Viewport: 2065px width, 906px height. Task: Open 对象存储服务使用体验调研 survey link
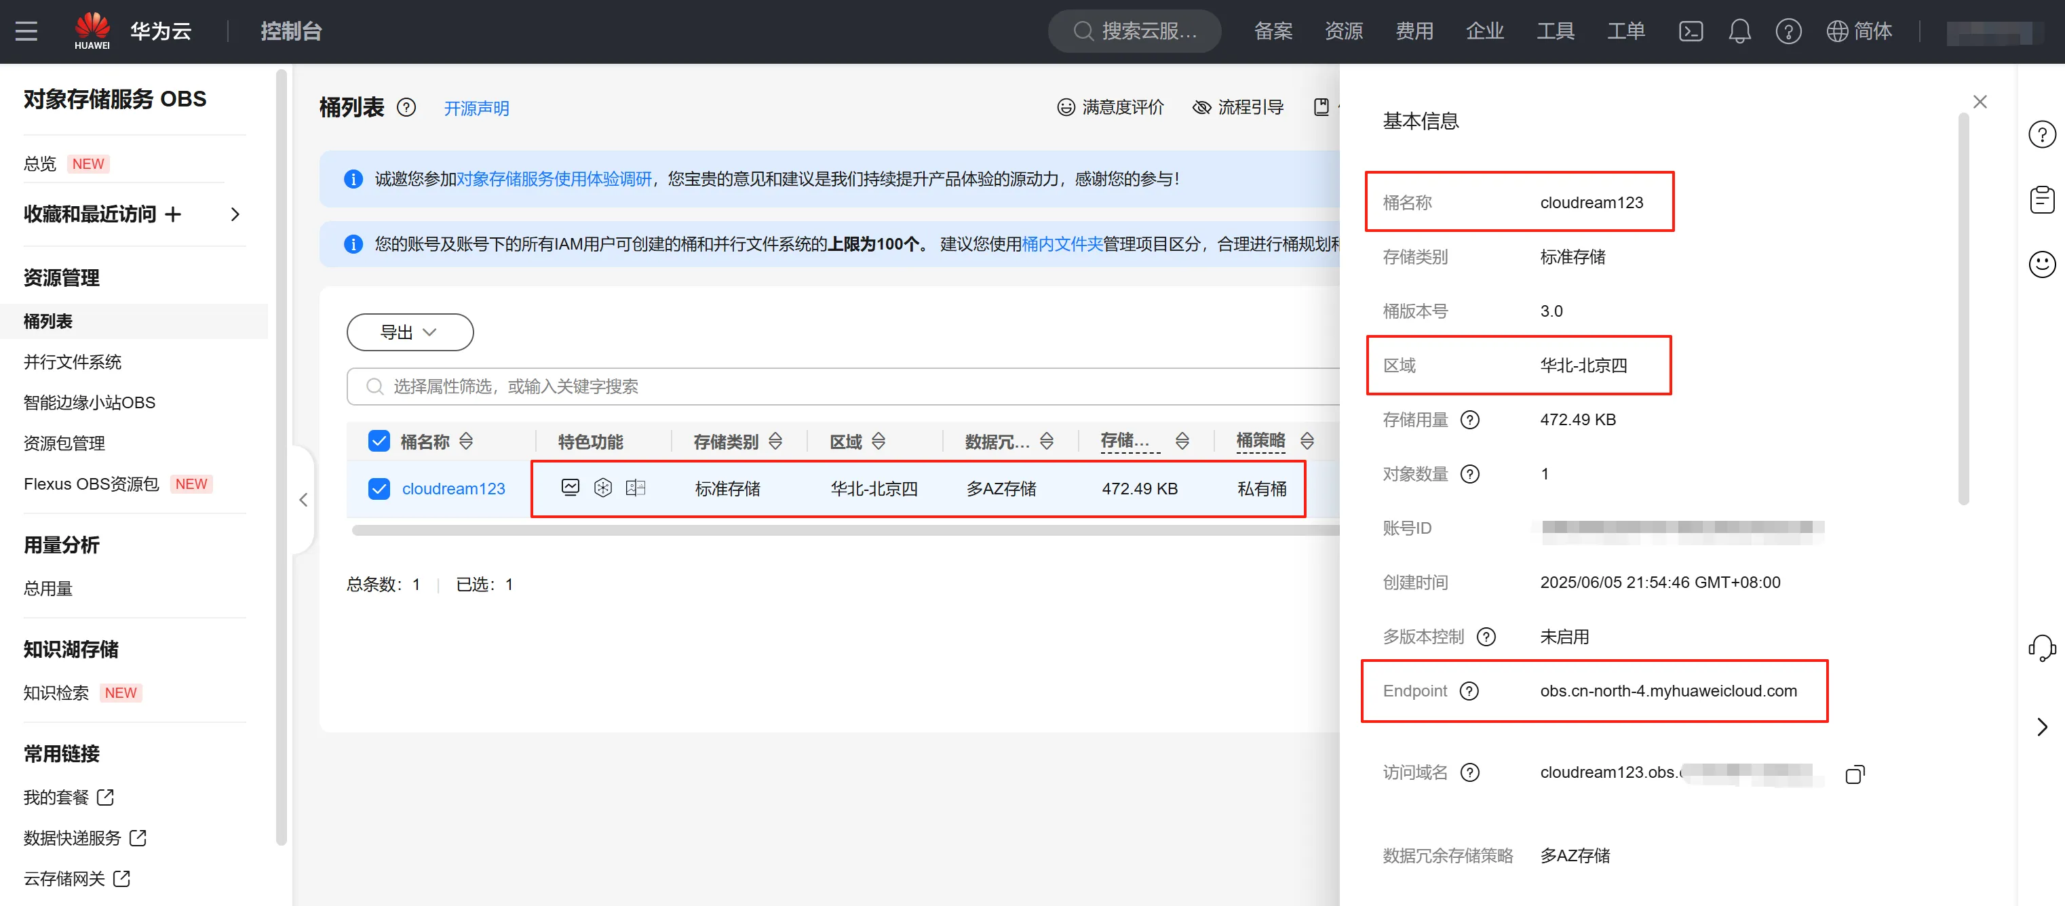[554, 178]
